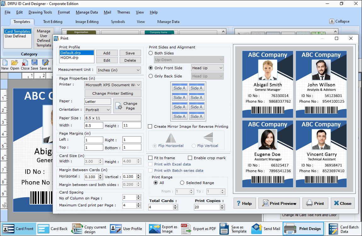The width and height of the screenshot is (362, 236).
Task: Select Only Back Side option
Action: tap(151, 76)
